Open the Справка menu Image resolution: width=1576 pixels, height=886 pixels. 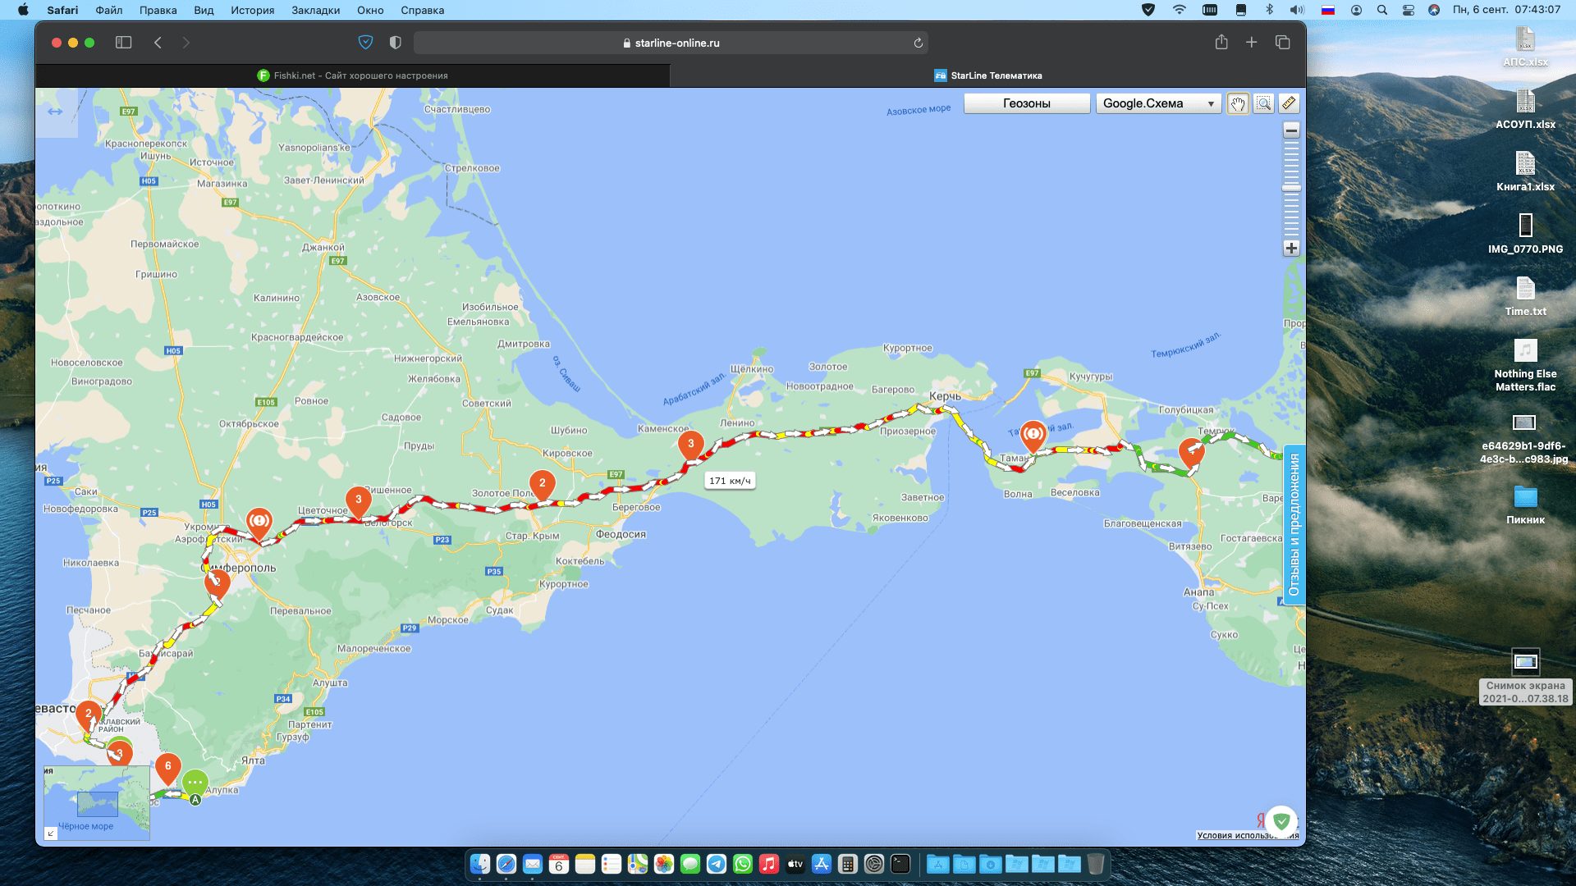pos(422,10)
